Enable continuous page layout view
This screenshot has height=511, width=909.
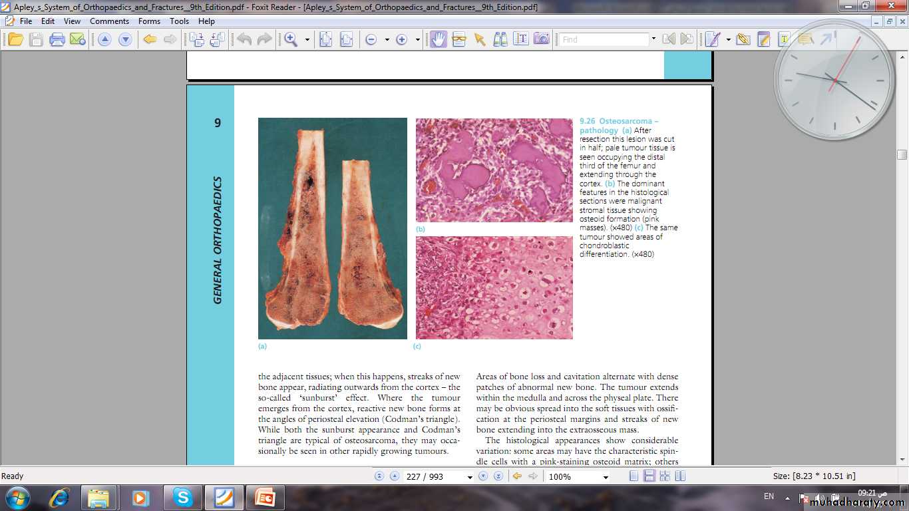[649, 476]
